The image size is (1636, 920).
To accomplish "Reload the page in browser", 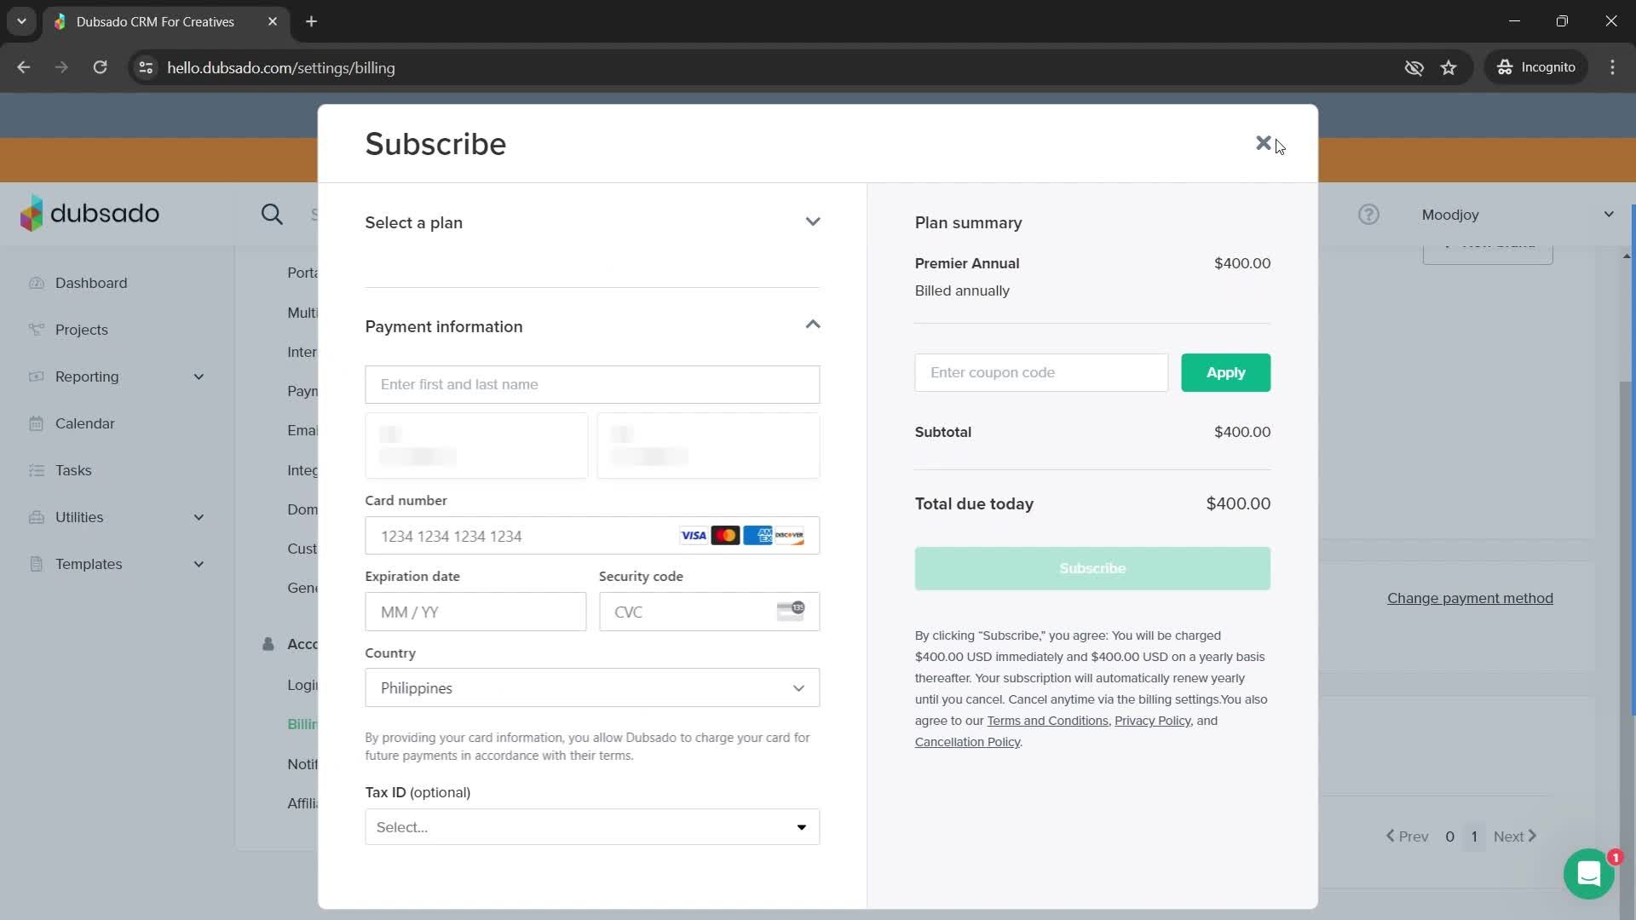I will [x=100, y=67].
